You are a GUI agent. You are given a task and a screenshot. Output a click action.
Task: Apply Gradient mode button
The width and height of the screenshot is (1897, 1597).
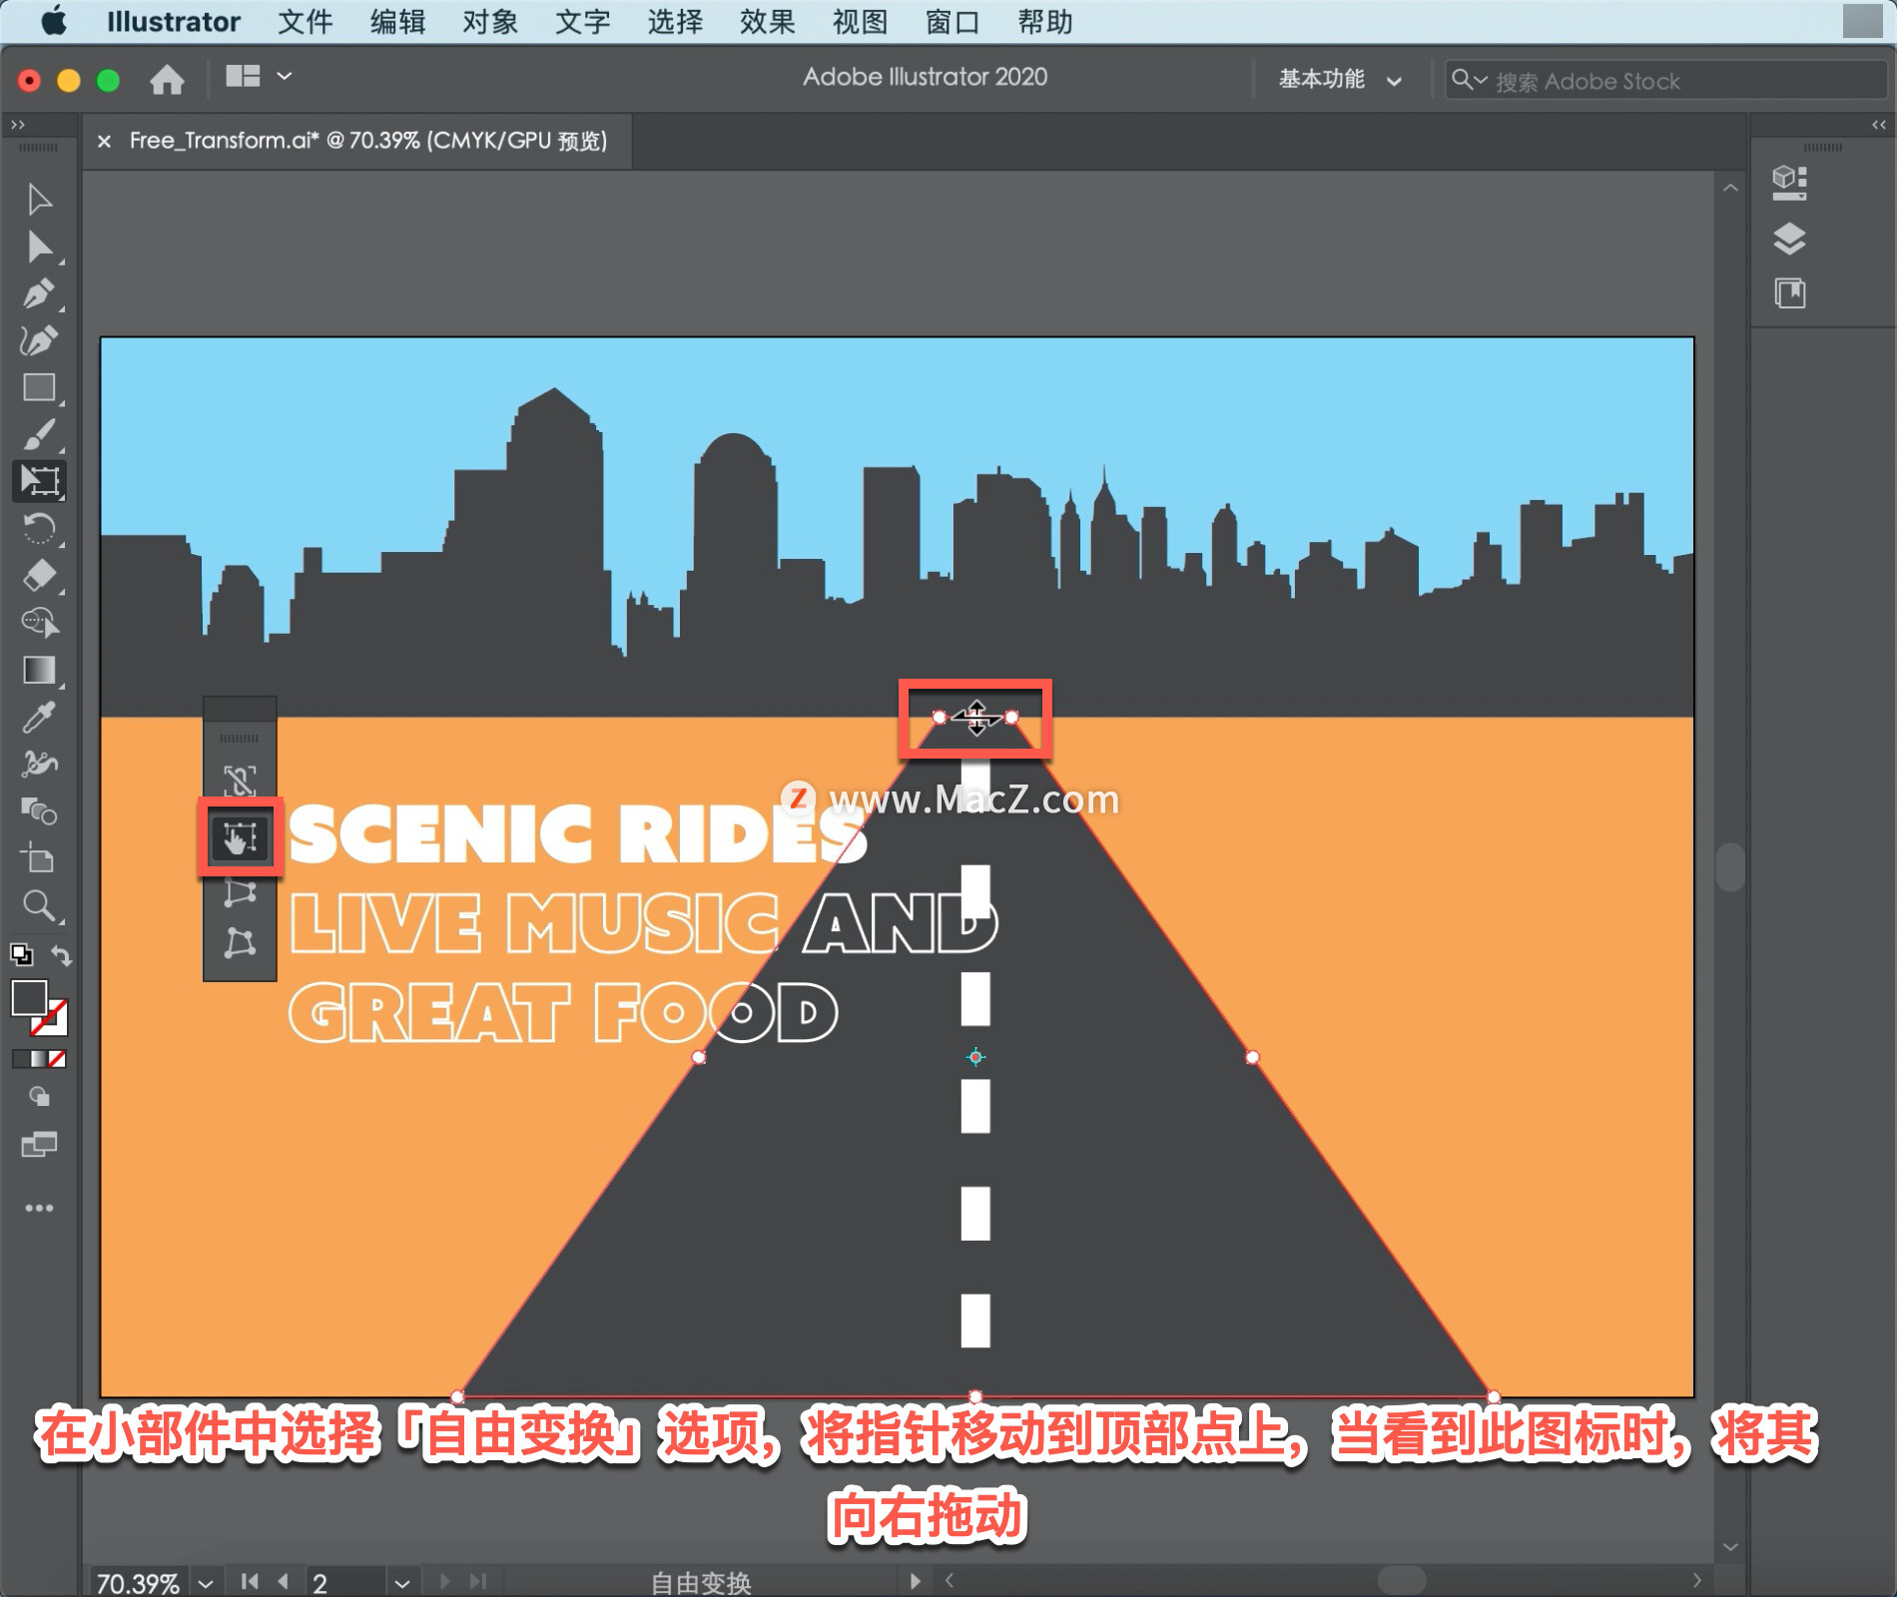pyautogui.click(x=39, y=1059)
